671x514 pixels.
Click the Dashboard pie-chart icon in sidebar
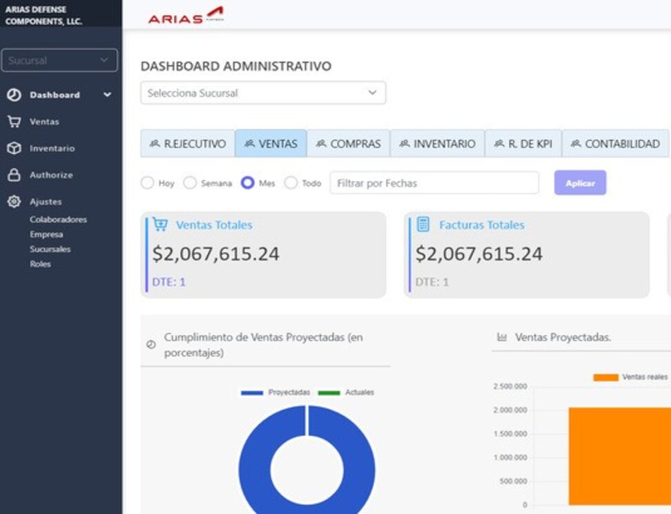(x=14, y=95)
